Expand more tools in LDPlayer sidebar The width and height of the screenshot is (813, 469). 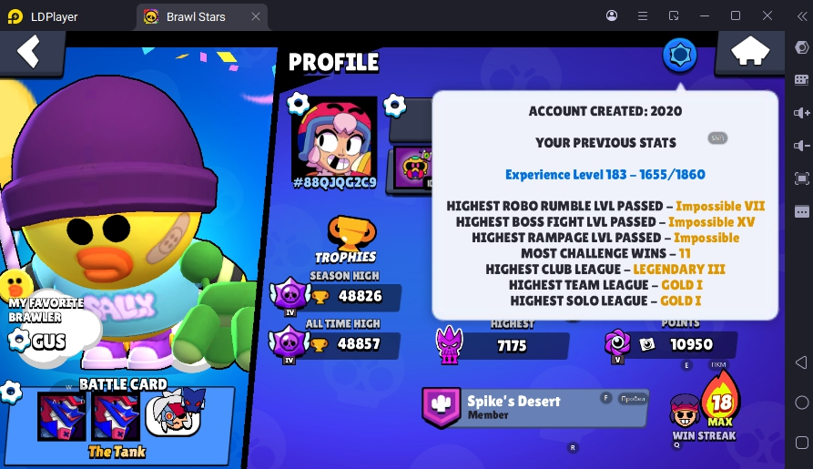click(801, 211)
